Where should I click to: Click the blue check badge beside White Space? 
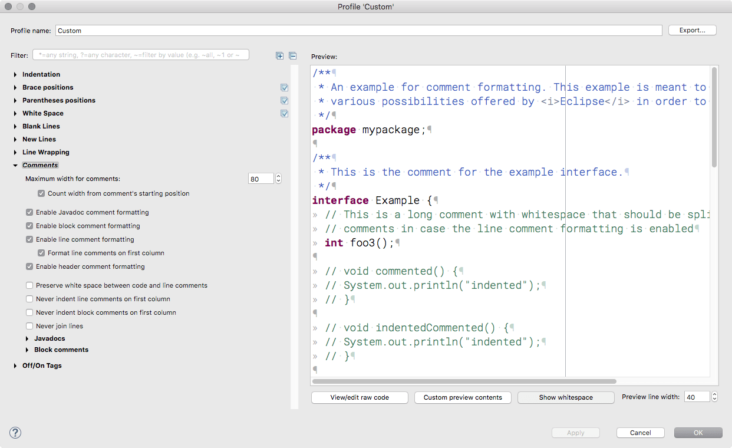tap(284, 113)
